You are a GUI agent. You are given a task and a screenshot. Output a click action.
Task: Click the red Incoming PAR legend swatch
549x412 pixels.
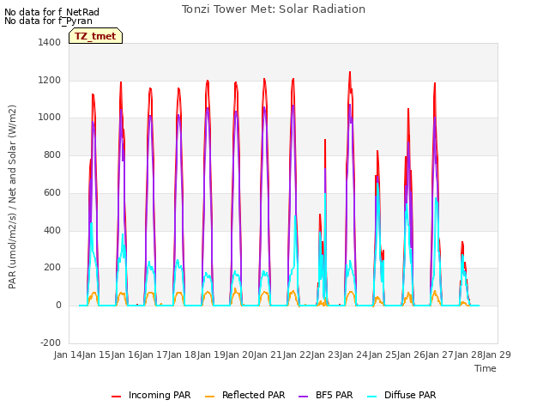click(x=117, y=396)
